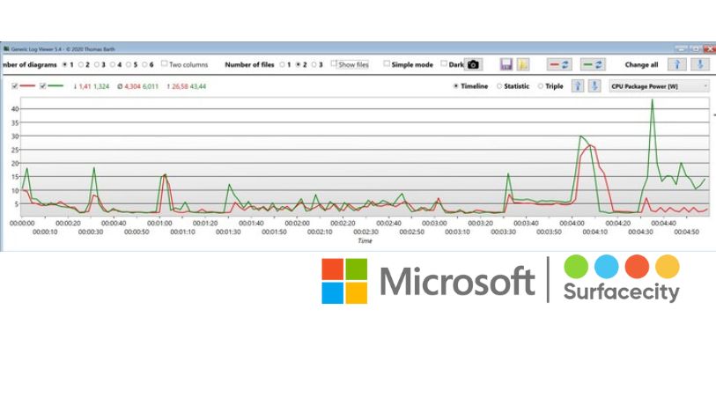Screen dimensions: 716x413
Task: Tick the Show files checkbox
Action: point(334,64)
